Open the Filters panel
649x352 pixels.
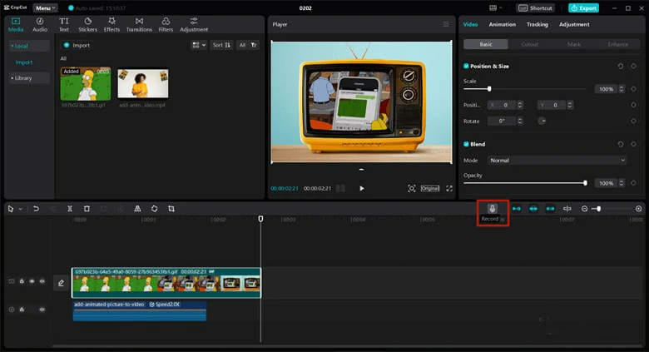pos(166,25)
